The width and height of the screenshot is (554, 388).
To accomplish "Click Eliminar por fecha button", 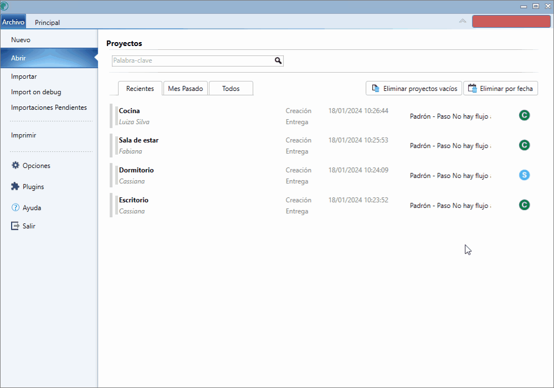I will [500, 89].
